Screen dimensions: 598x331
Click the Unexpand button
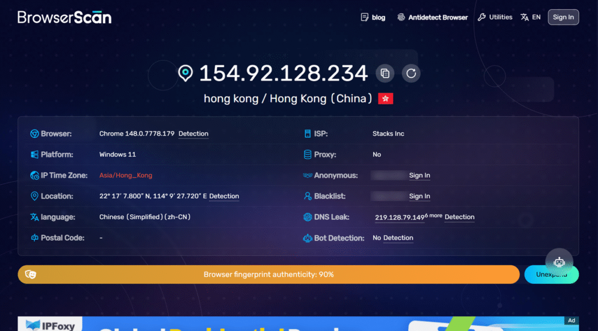[x=551, y=274]
